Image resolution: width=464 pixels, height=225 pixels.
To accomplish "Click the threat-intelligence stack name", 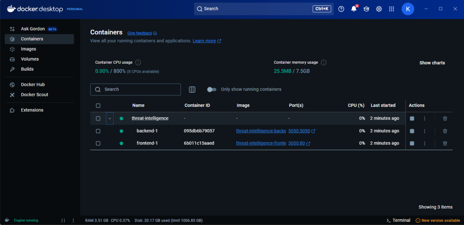I will point(150,118).
